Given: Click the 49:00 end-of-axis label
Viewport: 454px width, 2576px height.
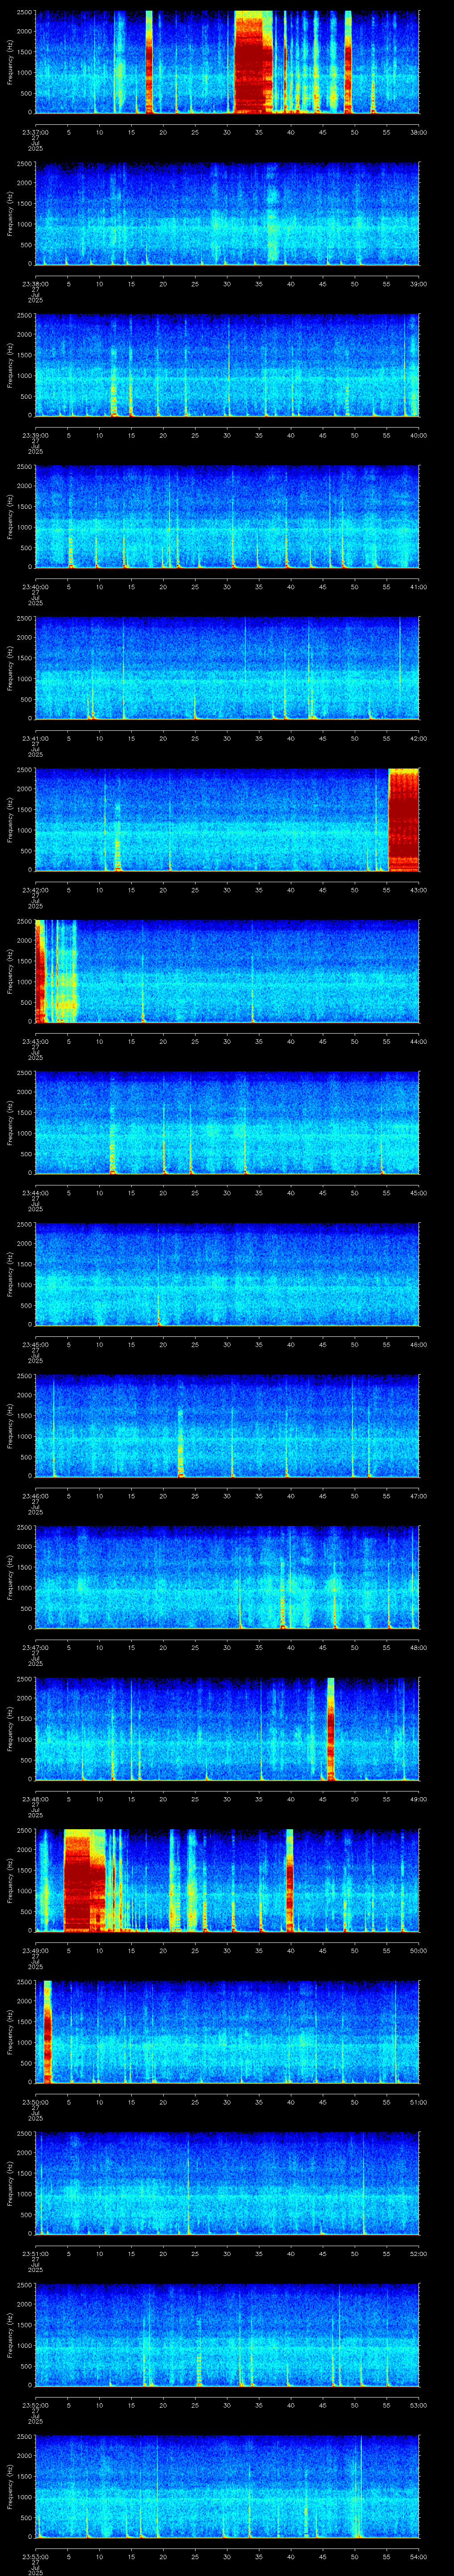Looking at the screenshot, I should point(418,1799).
